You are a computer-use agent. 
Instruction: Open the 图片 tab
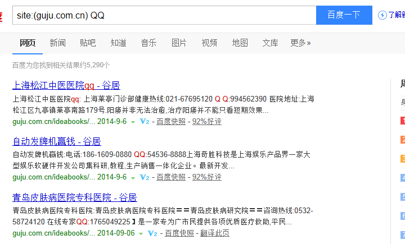179,43
